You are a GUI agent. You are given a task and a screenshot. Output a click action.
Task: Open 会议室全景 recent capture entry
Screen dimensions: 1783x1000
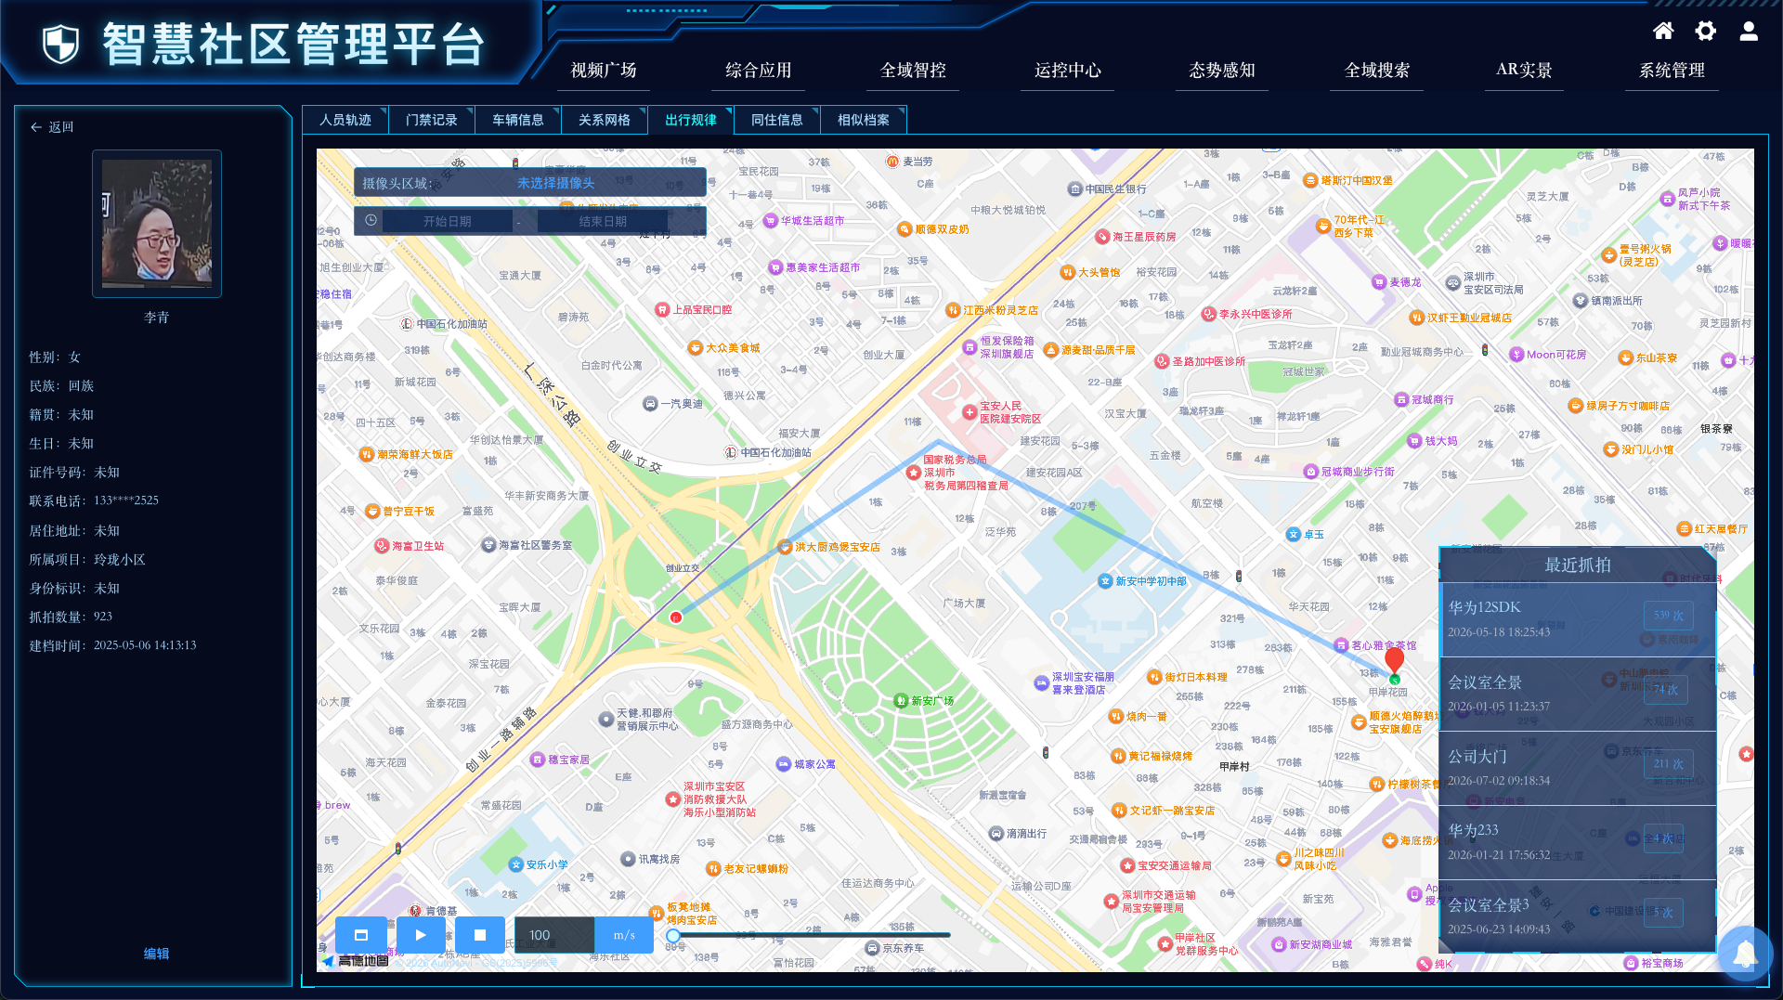point(1577,694)
